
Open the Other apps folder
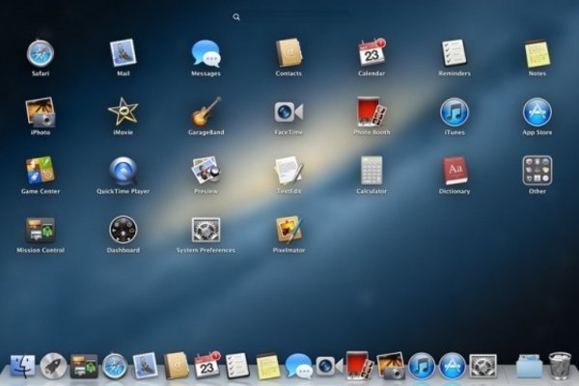538,171
